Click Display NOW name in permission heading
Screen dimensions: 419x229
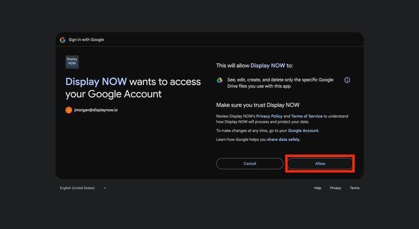268,66
